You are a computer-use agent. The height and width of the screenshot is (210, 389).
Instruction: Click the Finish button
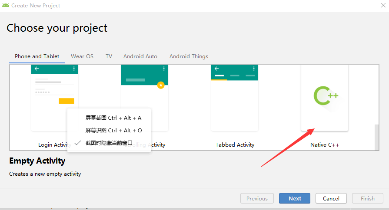pos(368,198)
